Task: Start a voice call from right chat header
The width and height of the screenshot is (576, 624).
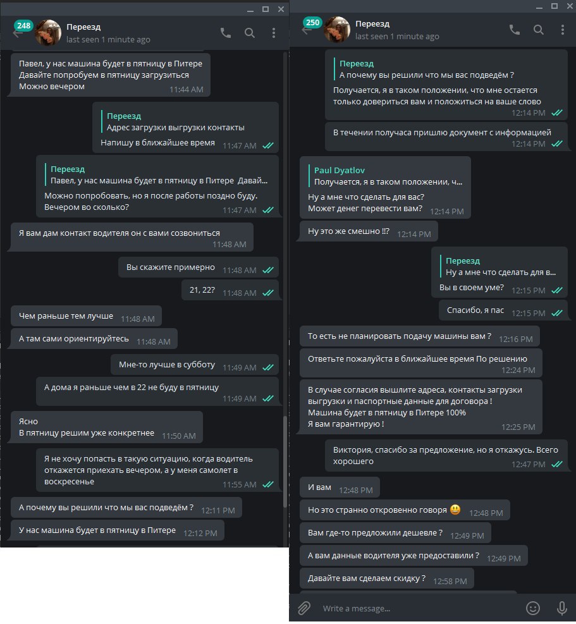Action: [x=515, y=30]
